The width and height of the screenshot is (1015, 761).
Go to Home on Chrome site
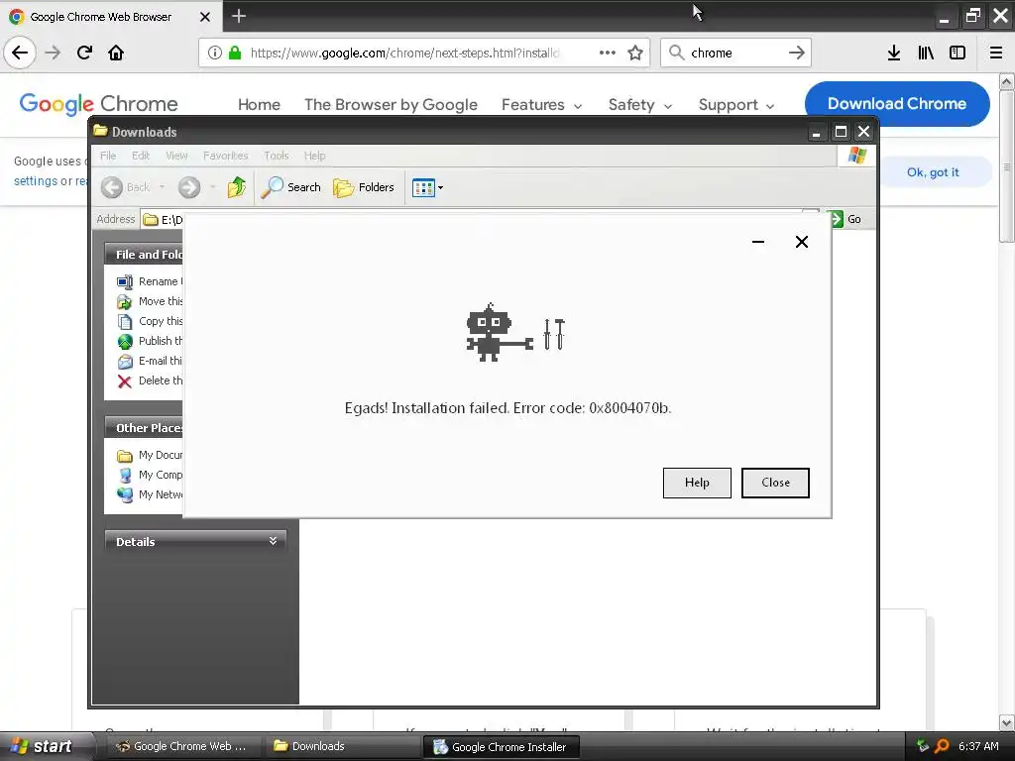click(259, 105)
